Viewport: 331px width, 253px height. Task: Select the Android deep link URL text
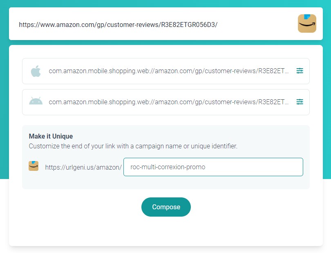(x=168, y=102)
